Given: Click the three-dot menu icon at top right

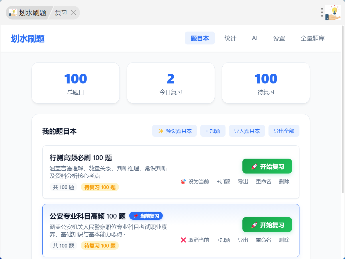Looking at the screenshot, I should point(322,12).
